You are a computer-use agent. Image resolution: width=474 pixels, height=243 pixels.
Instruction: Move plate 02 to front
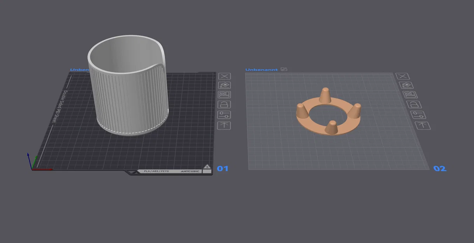point(422,125)
